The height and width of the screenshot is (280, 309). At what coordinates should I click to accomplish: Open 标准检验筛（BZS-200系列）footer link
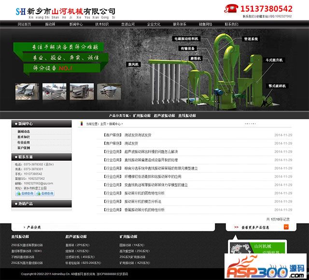tap(84, 263)
